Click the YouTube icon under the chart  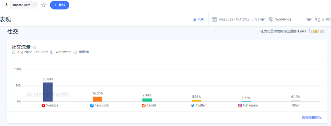[44, 105]
